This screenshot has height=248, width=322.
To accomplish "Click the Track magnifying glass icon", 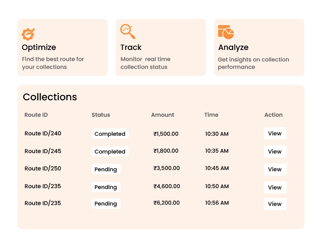I will pos(127,31).
